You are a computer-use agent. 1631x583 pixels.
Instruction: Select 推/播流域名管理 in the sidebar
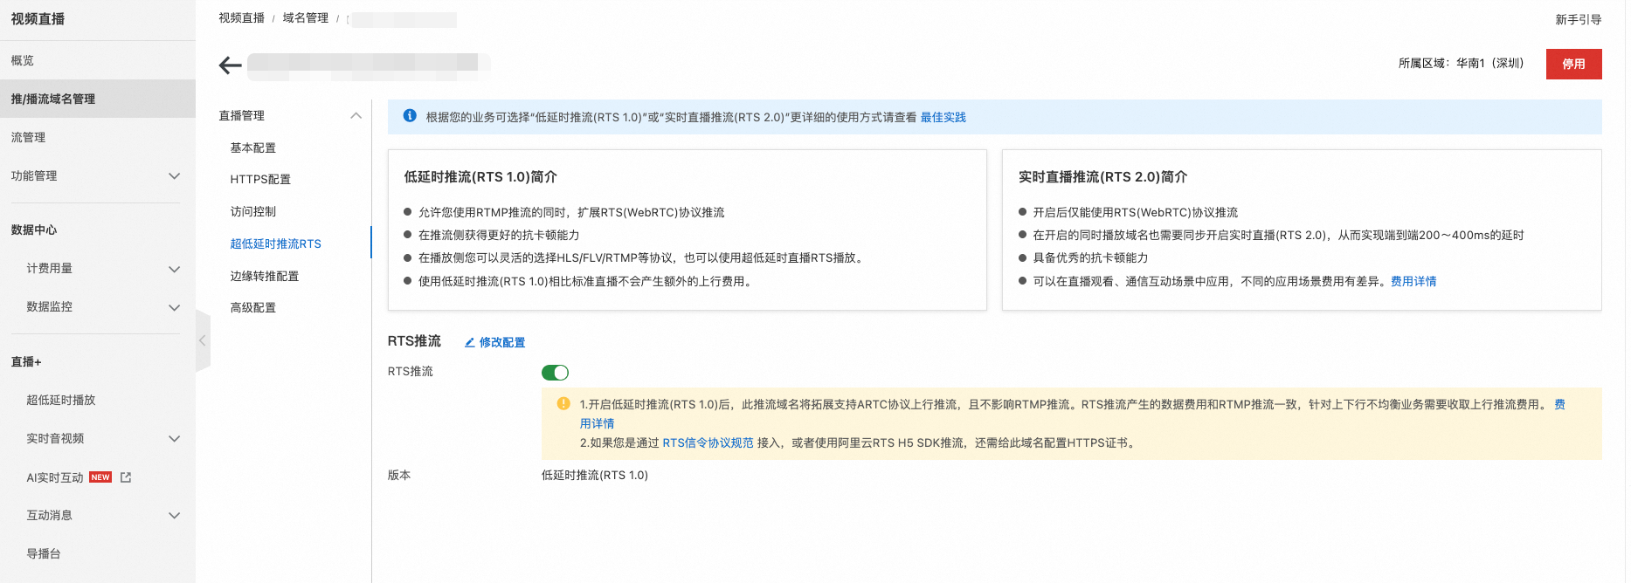98,99
